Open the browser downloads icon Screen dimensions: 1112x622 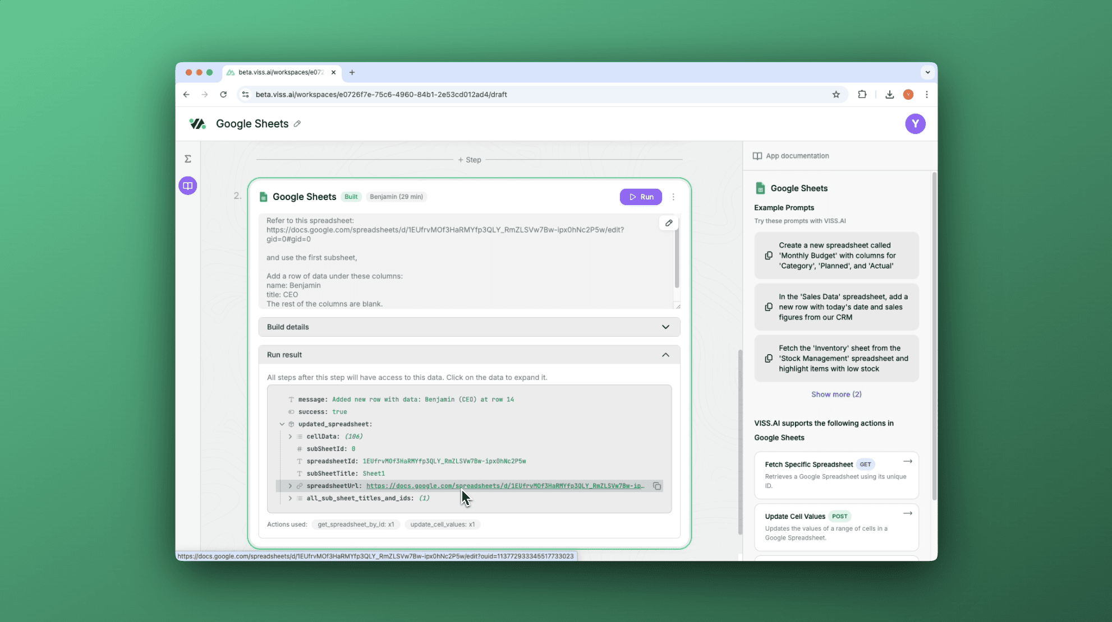[x=889, y=95]
